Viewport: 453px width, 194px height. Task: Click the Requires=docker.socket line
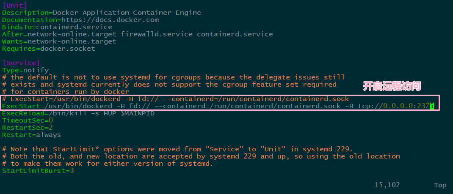pyautogui.click(x=49, y=49)
